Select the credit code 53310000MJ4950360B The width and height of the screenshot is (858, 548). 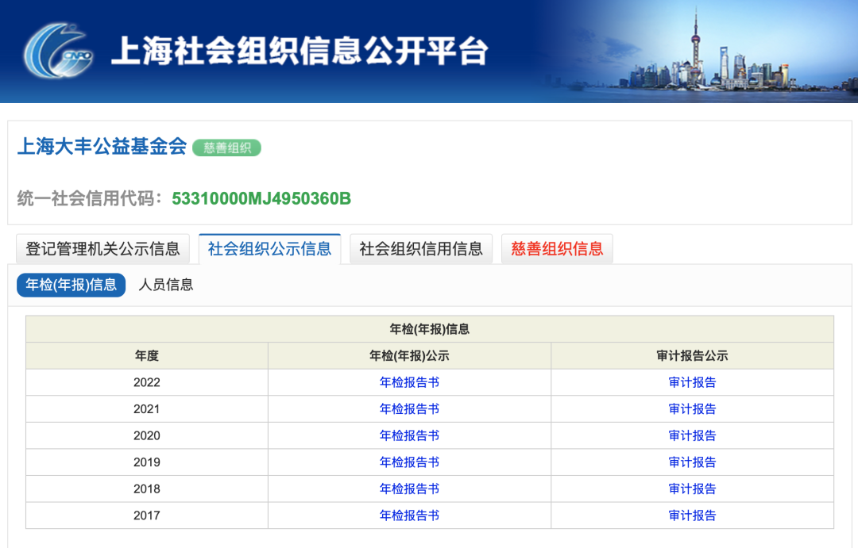(261, 198)
